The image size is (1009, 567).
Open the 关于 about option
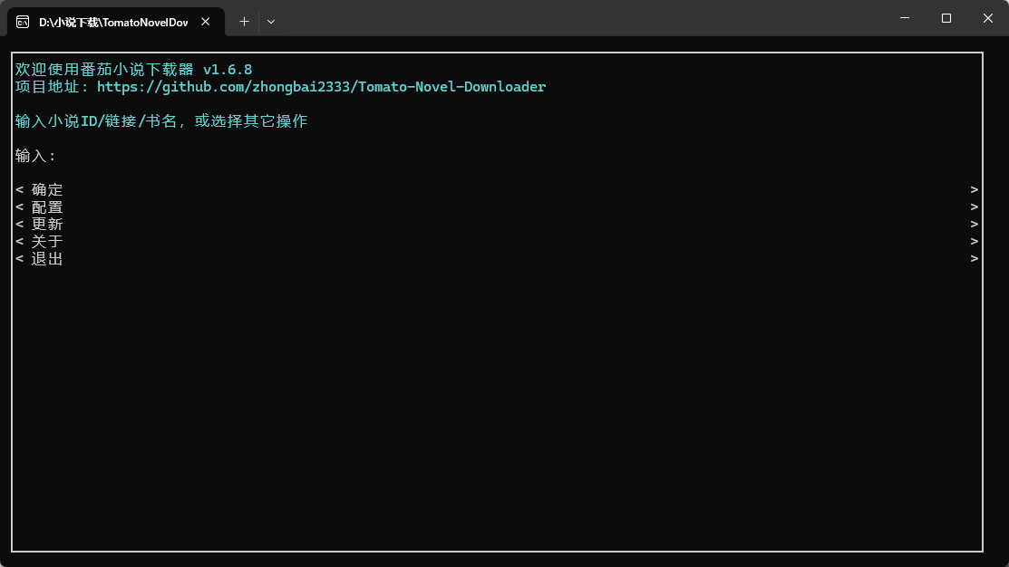click(x=497, y=242)
